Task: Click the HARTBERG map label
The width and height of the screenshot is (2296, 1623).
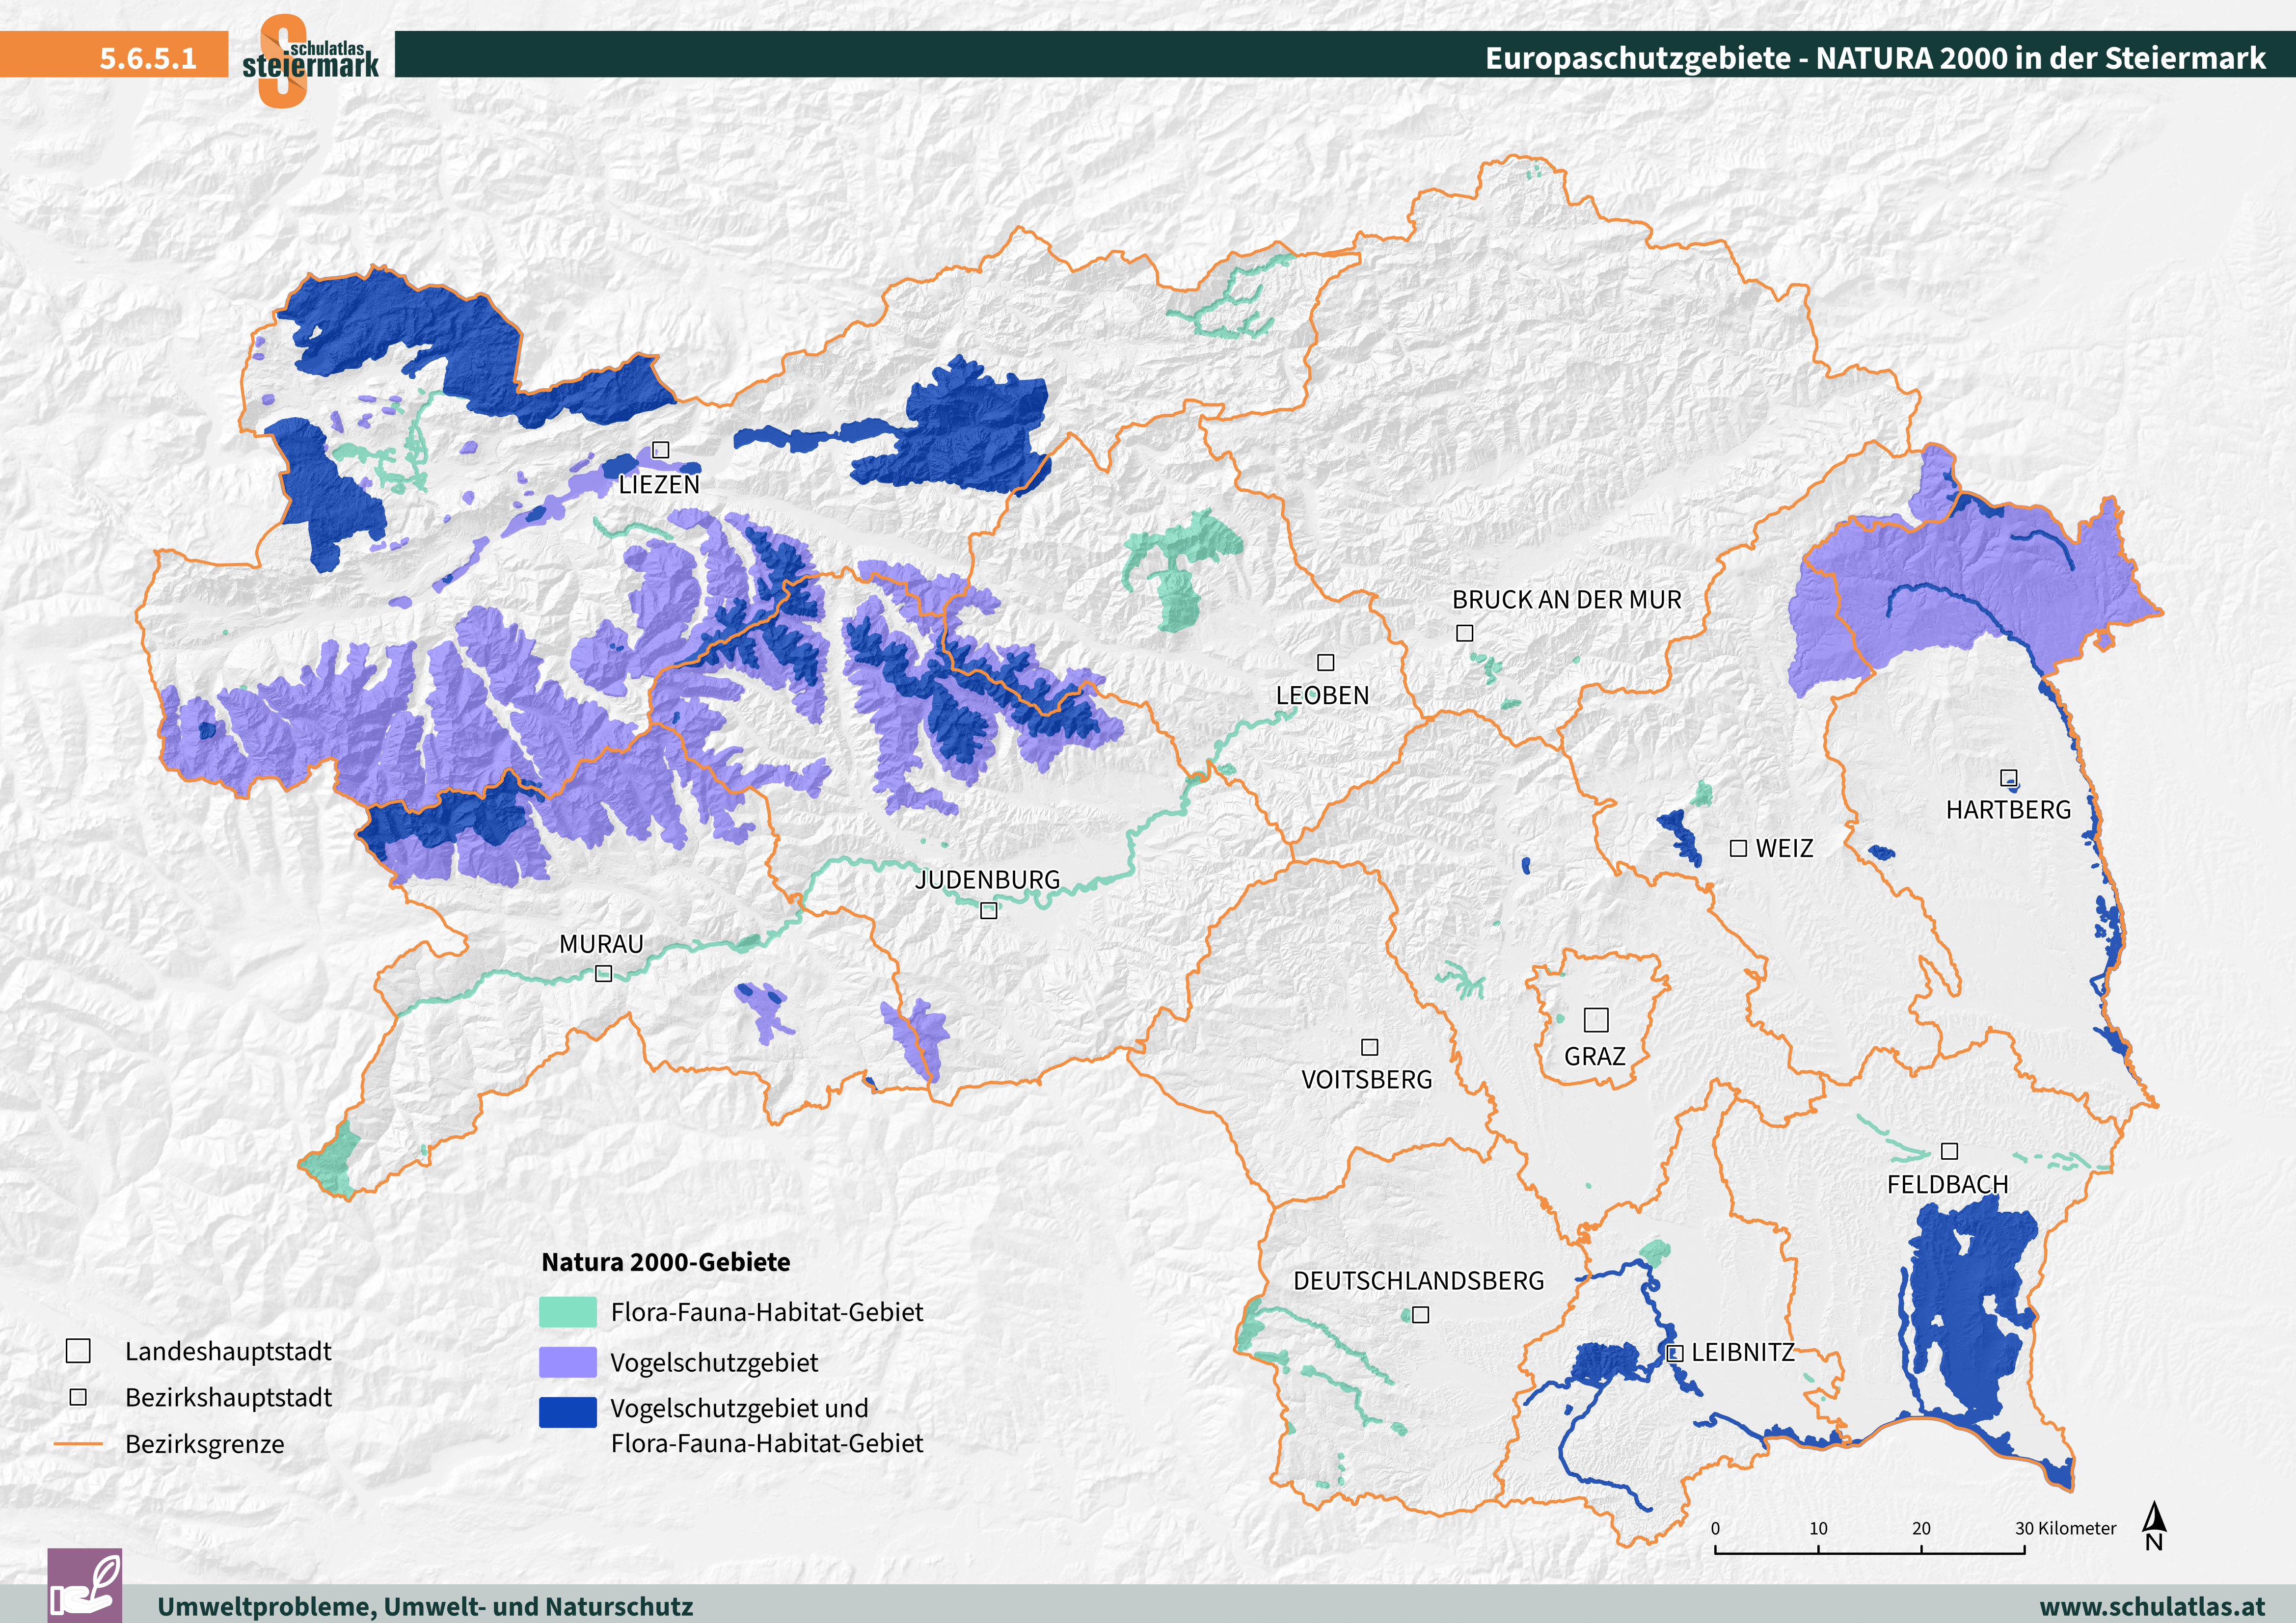Action: click(x=2008, y=810)
